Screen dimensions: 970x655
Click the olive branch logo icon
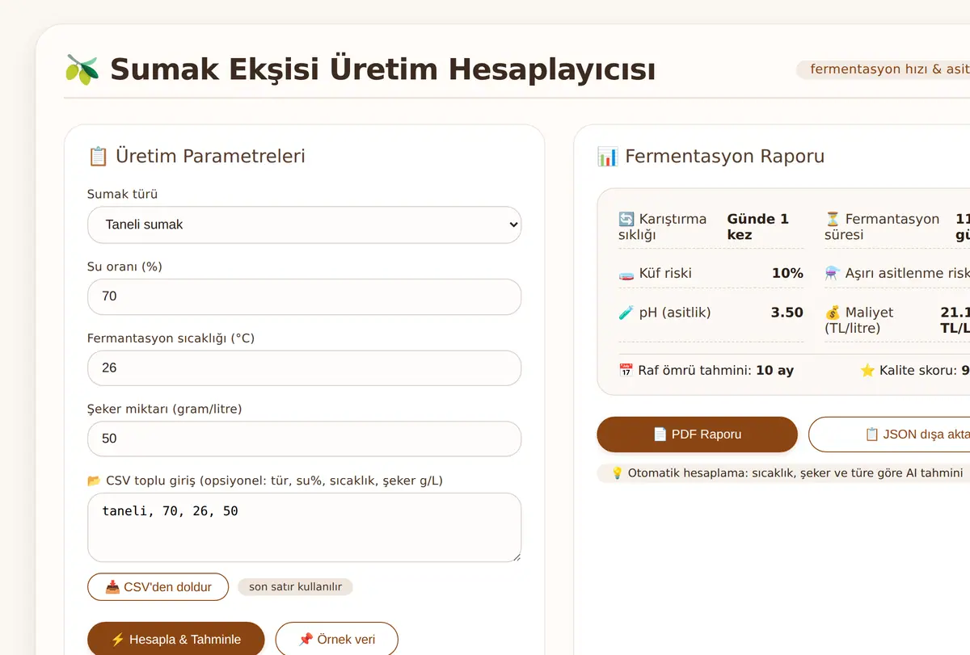pyautogui.click(x=82, y=69)
